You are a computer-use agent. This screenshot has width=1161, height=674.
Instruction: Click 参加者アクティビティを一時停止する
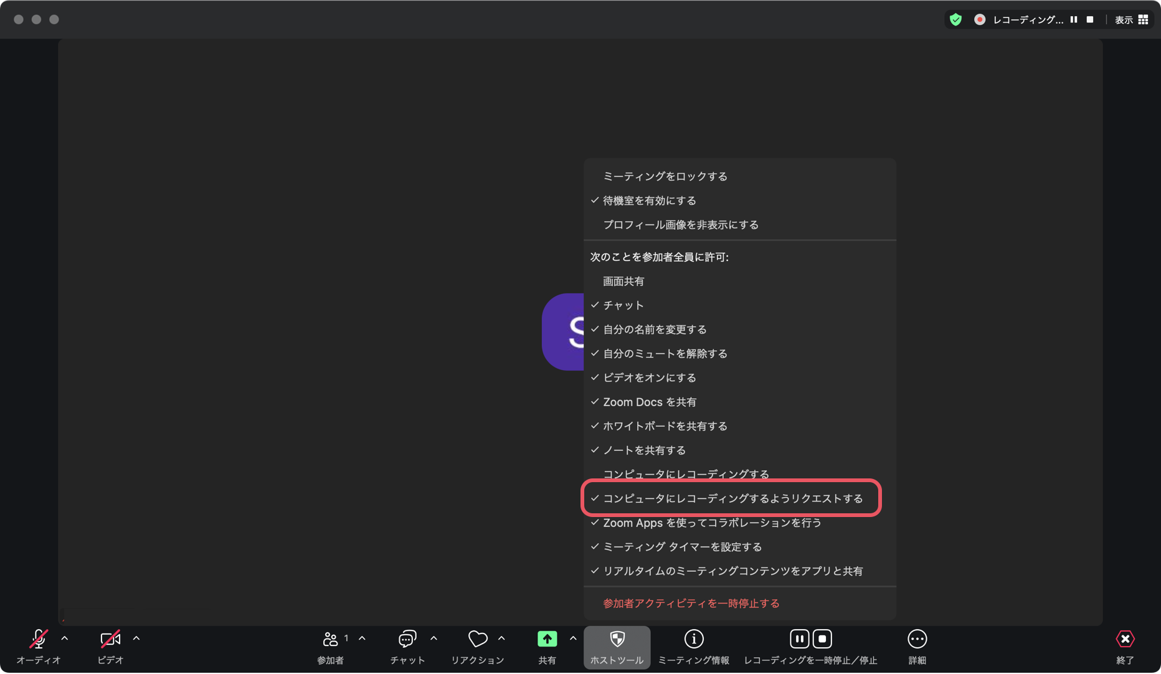pos(740,604)
